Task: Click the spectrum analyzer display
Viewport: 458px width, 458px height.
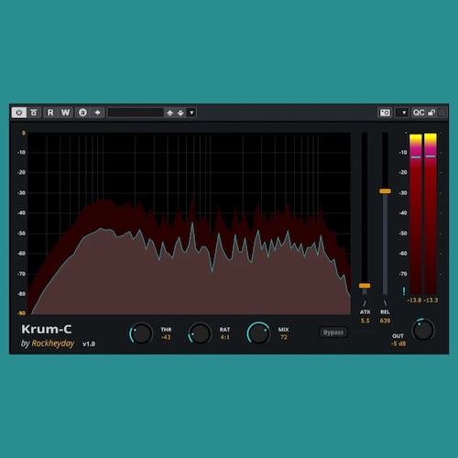Action: [190, 224]
